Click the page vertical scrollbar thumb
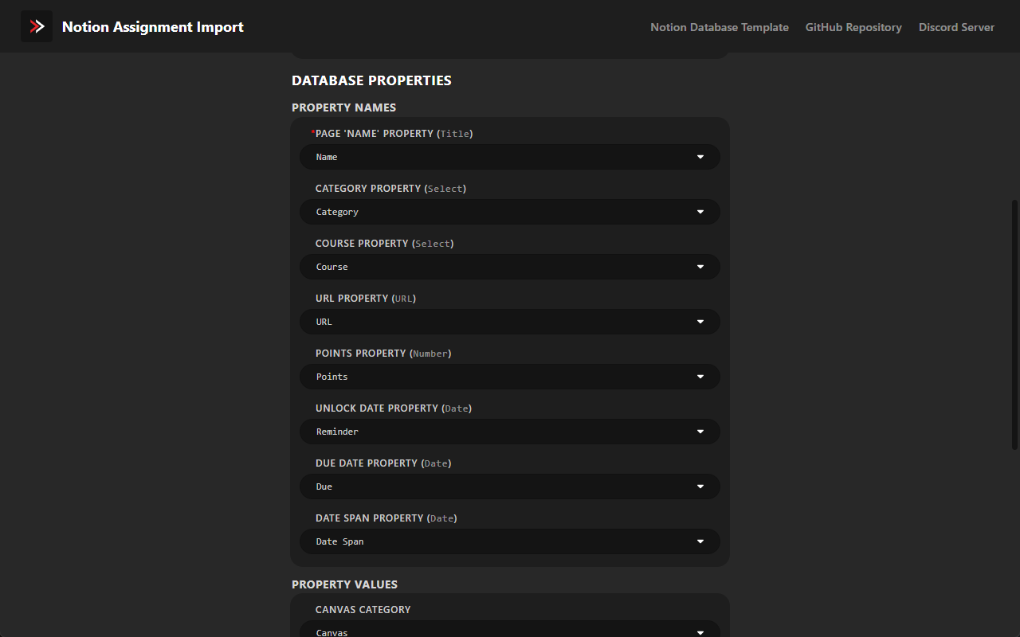1020x637 pixels. 1014,324
